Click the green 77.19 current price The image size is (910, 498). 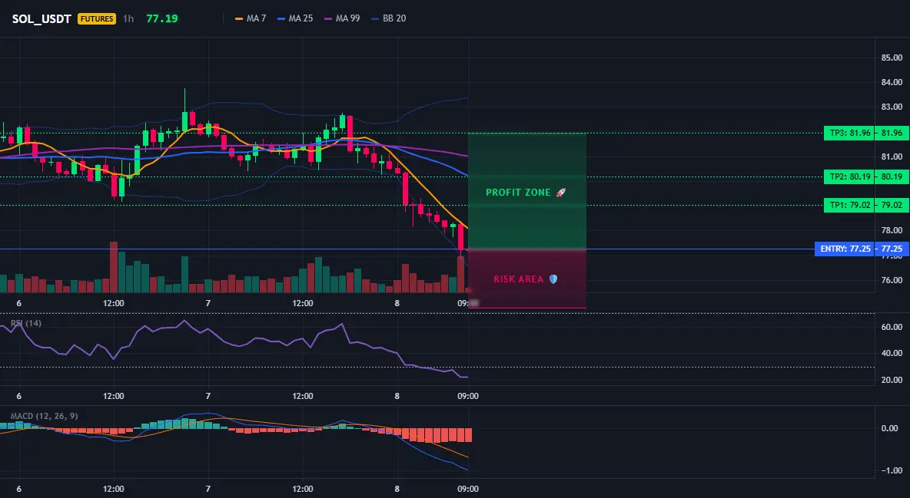coord(162,18)
